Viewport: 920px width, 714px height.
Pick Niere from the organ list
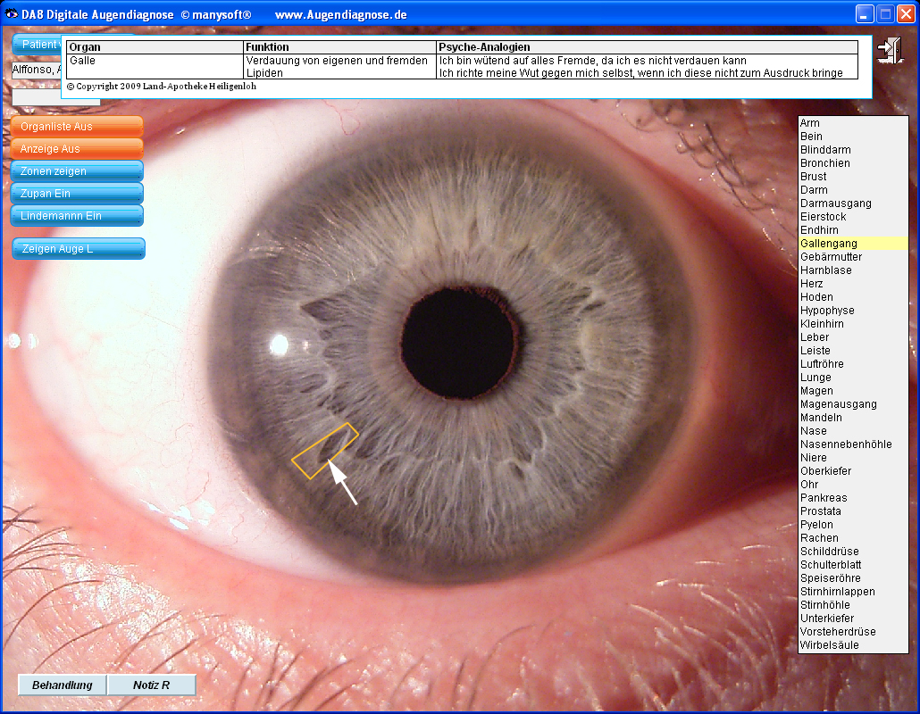(814, 458)
